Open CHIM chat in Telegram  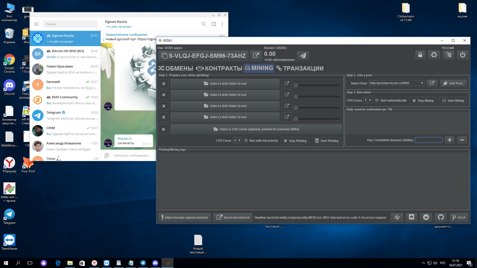pyautogui.click(x=65, y=130)
